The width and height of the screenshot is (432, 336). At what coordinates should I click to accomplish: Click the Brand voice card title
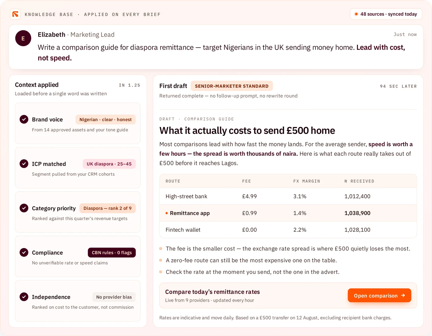47,120
